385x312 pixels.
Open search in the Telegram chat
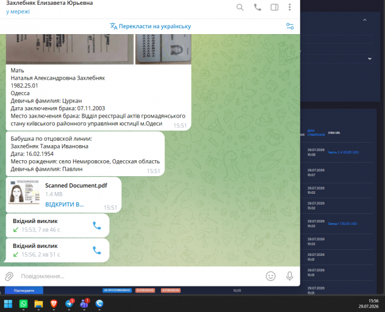tap(240, 7)
